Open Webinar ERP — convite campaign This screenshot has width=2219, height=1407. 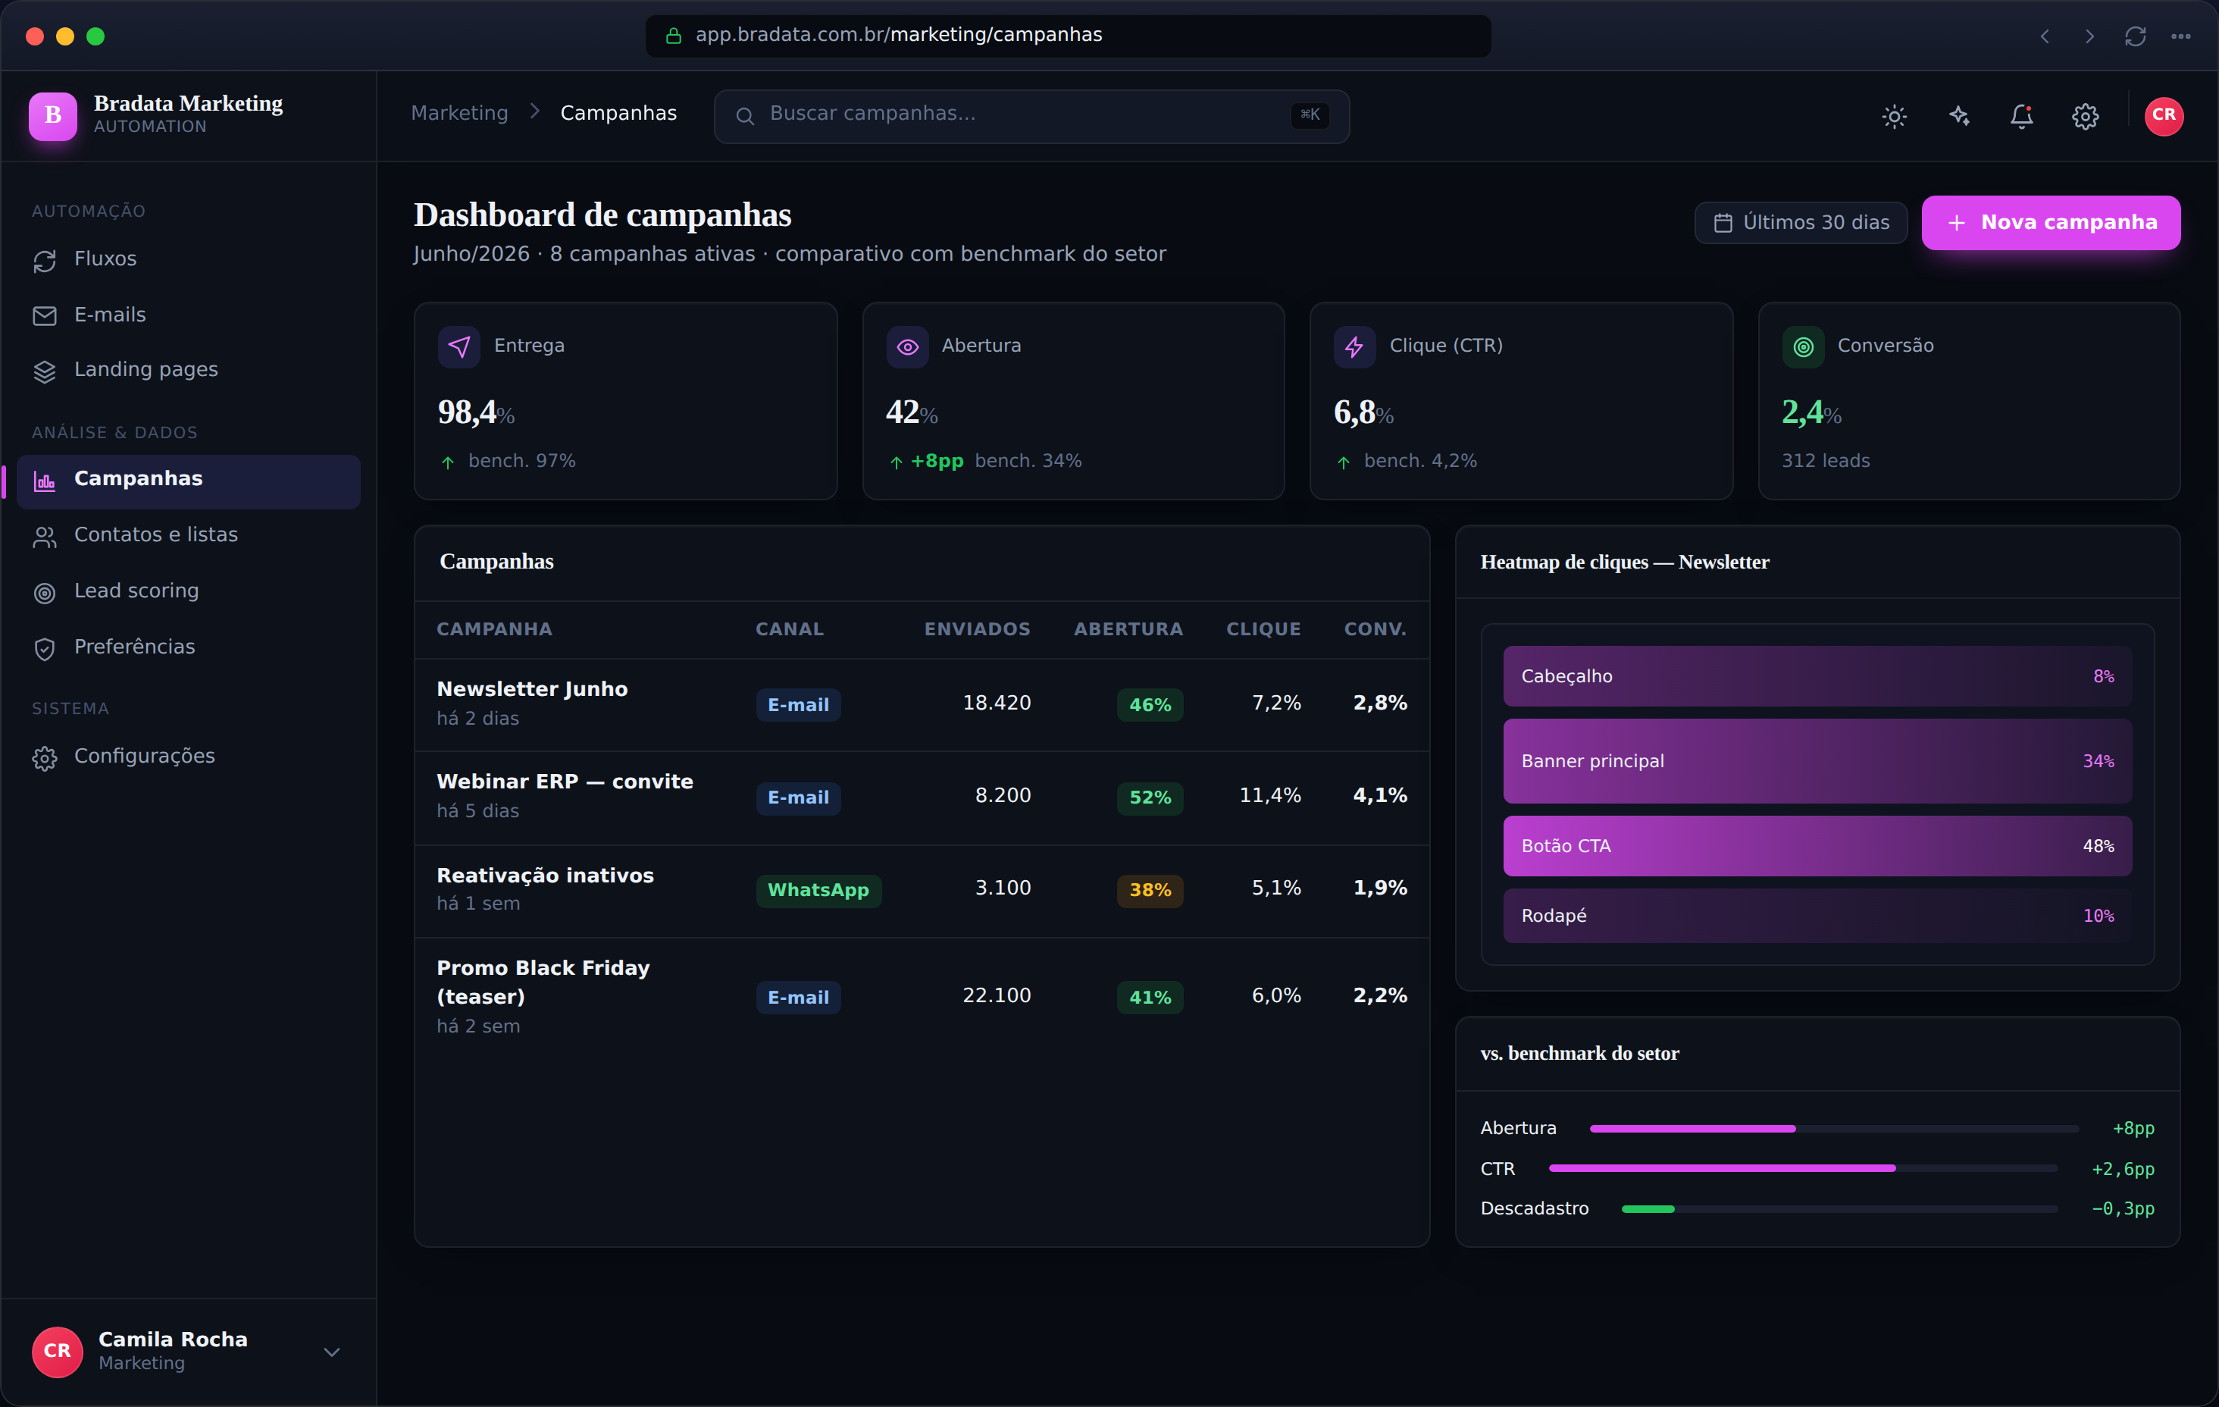[x=565, y=782]
